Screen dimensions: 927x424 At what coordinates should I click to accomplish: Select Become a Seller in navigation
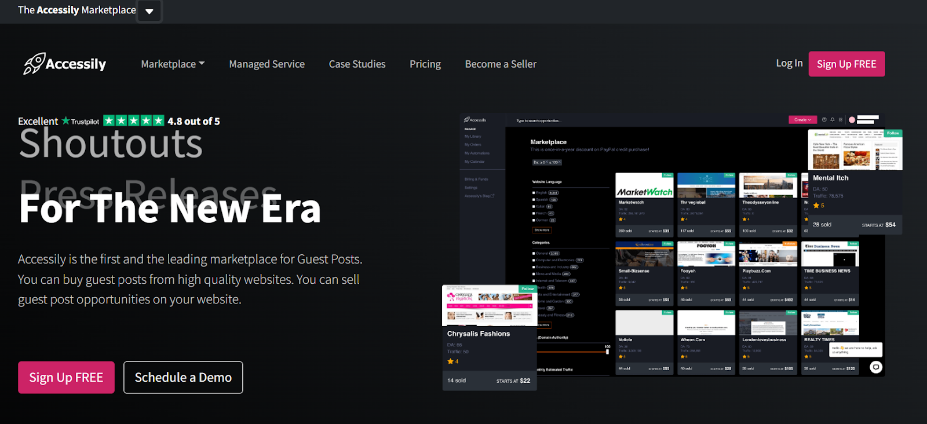[501, 64]
